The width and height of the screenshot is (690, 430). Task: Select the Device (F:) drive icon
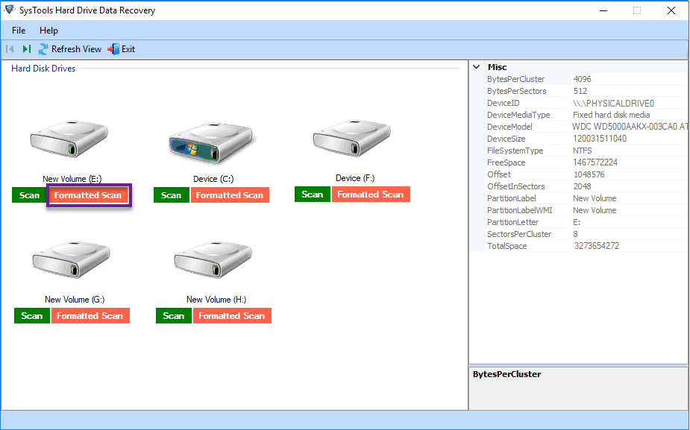[x=351, y=138]
